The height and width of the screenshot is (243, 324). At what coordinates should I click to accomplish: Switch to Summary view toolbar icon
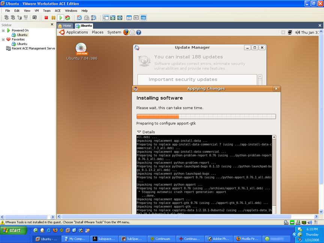point(129,18)
